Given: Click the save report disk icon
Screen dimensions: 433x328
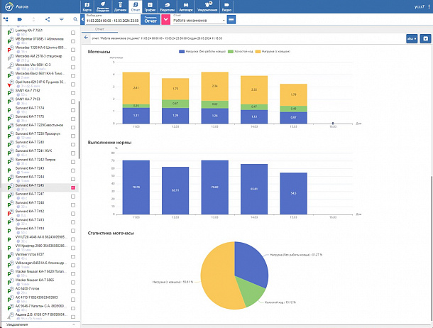Looking at the screenshot, I should click(425, 38).
